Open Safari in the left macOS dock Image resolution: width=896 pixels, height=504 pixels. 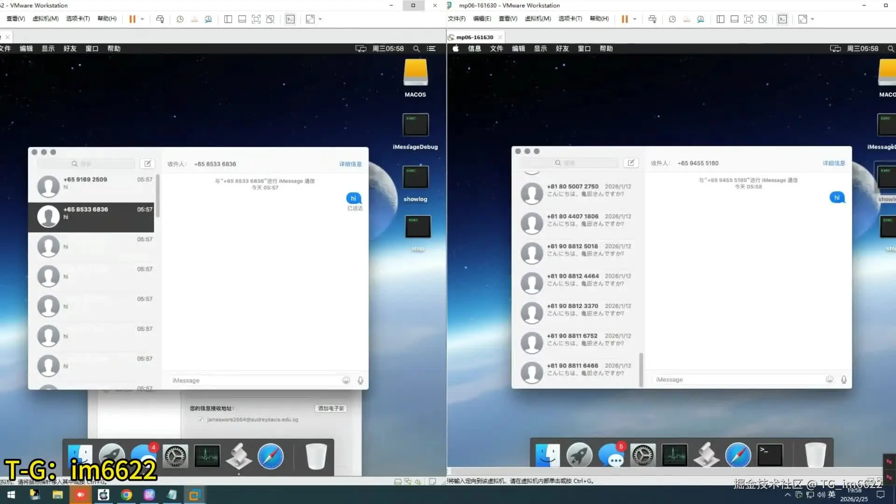[x=271, y=456]
